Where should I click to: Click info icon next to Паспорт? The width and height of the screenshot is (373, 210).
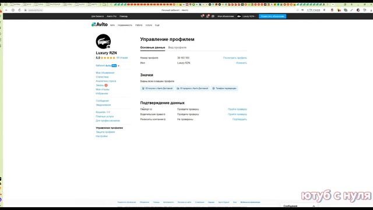[x=151, y=109]
